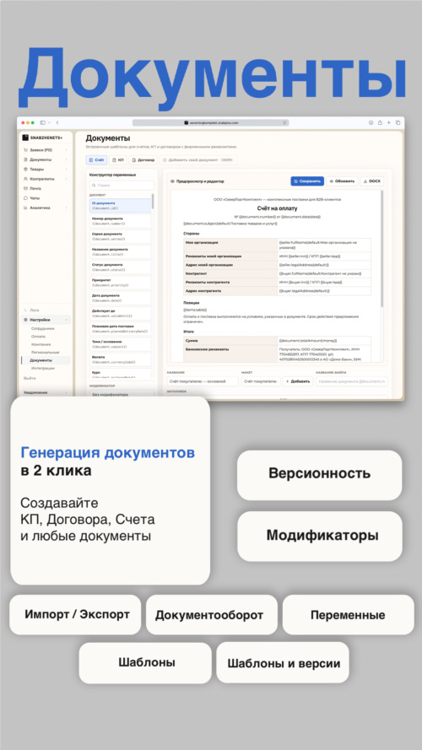The width and height of the screenshot is (422, 750).
Task: Open Компания under Настройки
Action: pyautogui.click(x=41, y=344)
